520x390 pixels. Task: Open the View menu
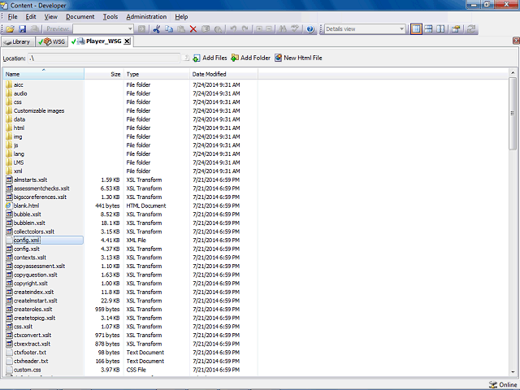point(50,17)
